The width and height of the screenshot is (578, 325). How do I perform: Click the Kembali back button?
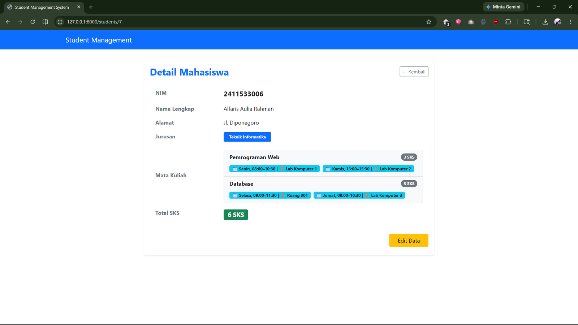point(414,72)
